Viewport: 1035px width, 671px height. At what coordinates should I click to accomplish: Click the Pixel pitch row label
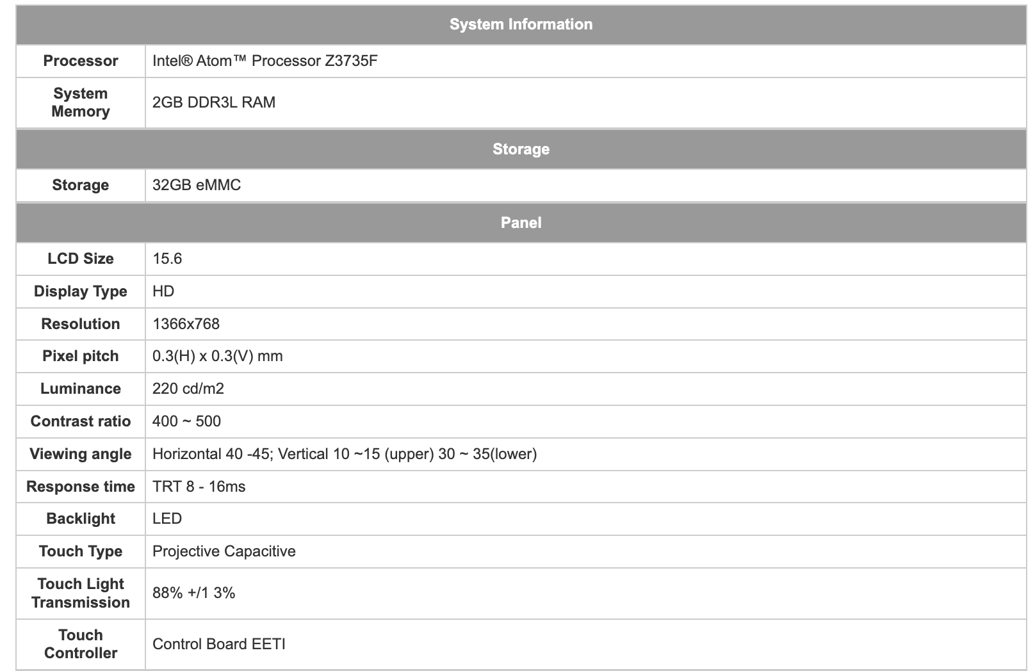click(81, 356)
